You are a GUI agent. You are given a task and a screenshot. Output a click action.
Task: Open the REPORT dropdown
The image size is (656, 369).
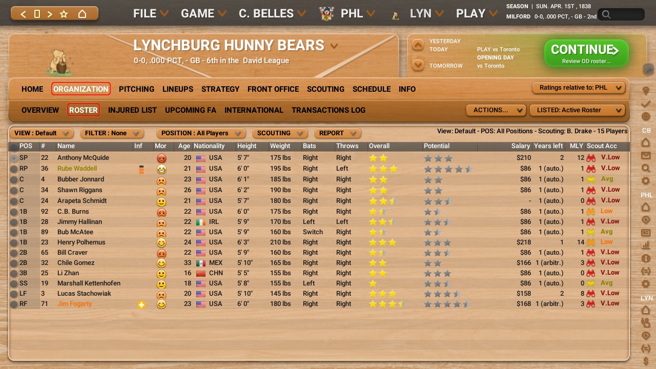(338, 133)
